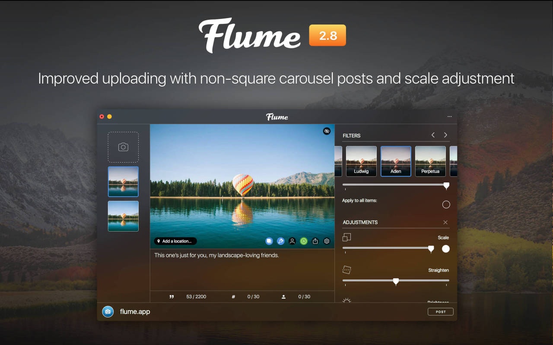The height and width of the screenshot is (345, 553).
Task: Open the window options ellipsis menu
Action: click(x=449, y=116)
